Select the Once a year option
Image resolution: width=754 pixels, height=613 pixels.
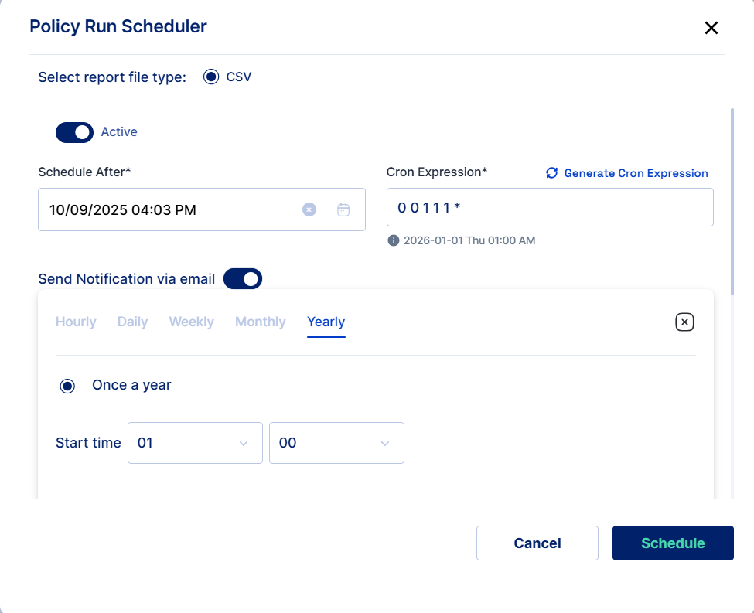(x=68, y=386)
